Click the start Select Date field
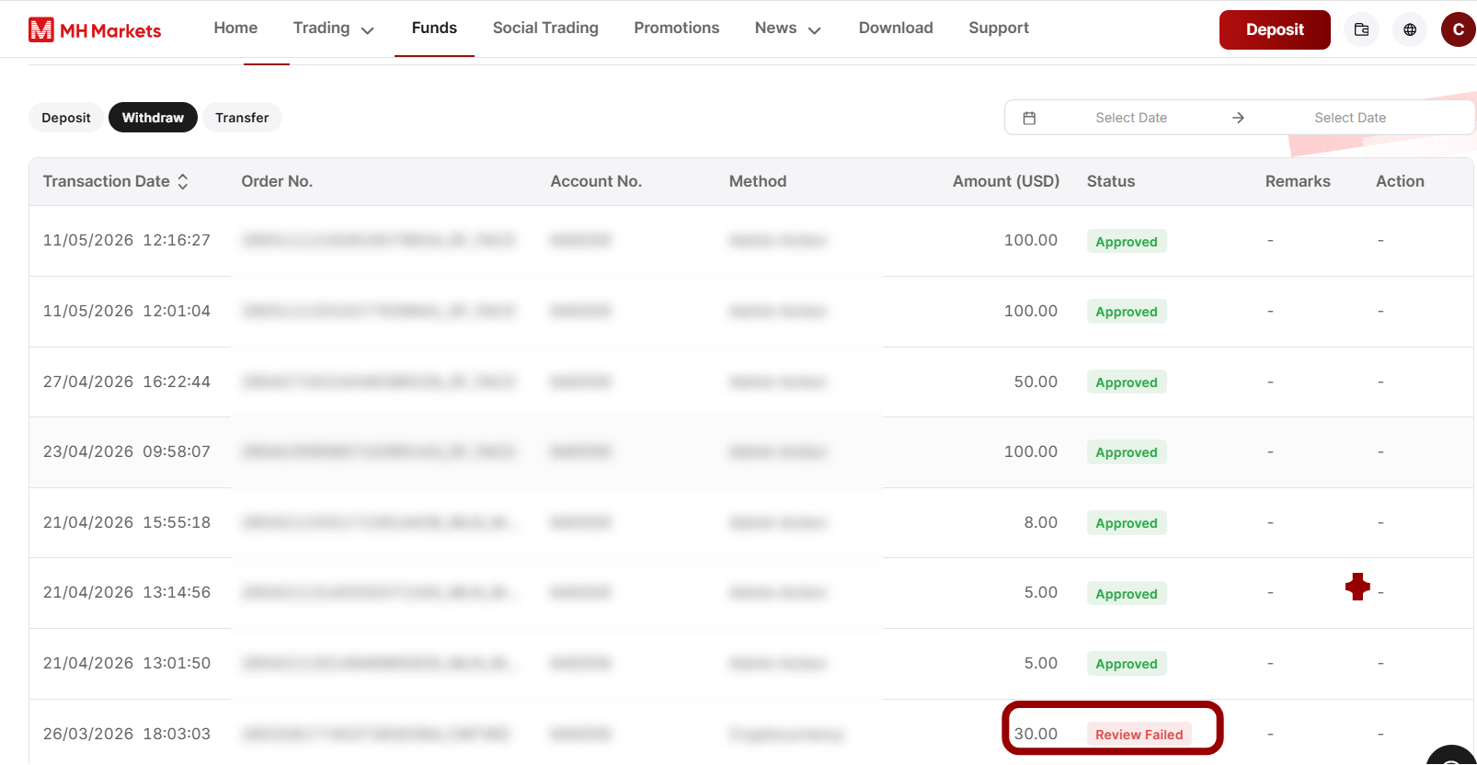1477x765 pixels. pyautogui.click(x=1131, y=118)
